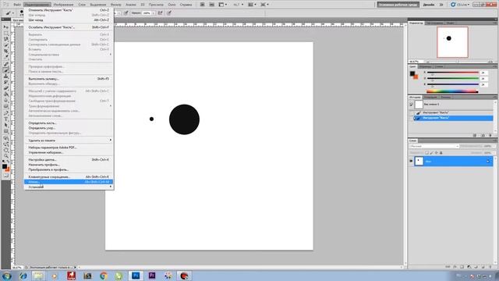
Task: Toggle lock transparent pixels
Action: (x=426, y=153)
